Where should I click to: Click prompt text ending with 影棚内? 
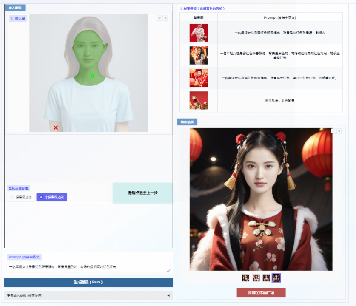point(280,33)
